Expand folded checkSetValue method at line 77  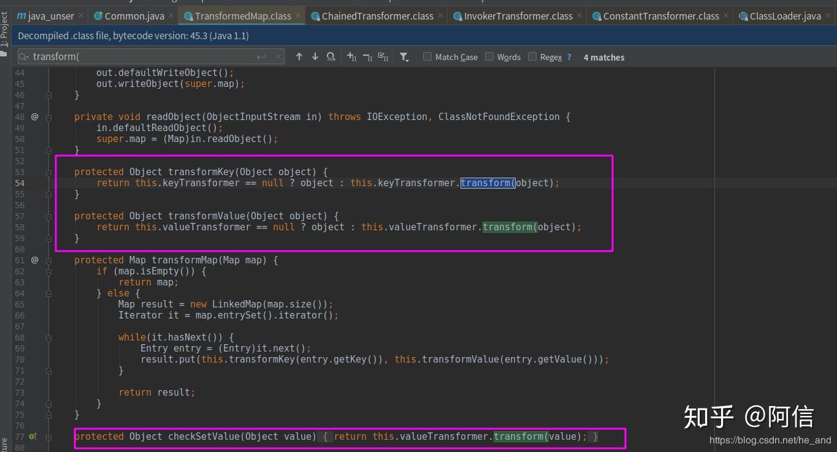click(48, 437)
